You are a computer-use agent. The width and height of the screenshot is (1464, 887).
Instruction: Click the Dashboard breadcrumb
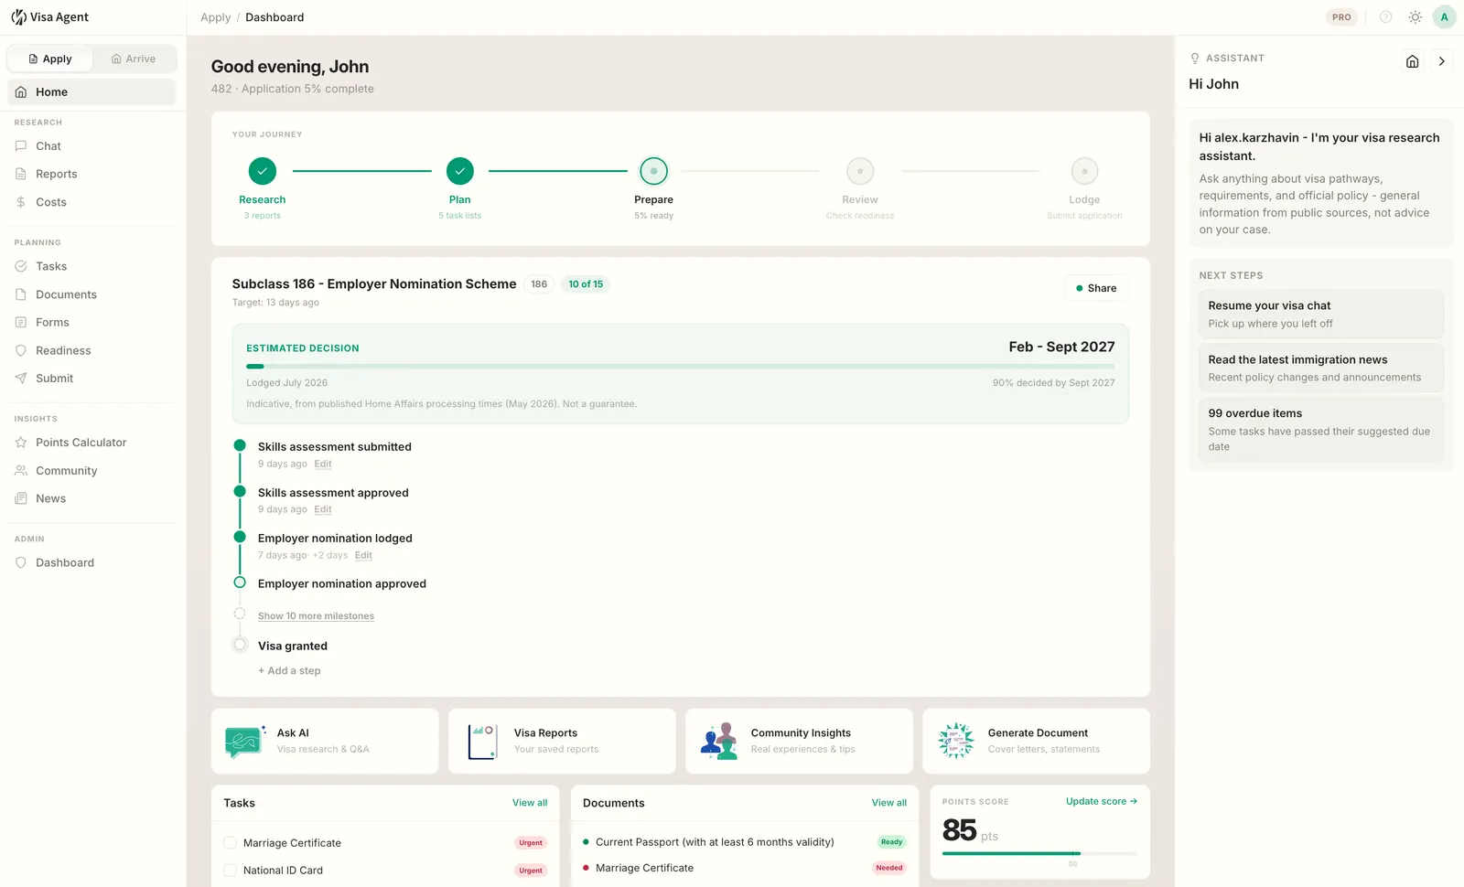point(274,17)
